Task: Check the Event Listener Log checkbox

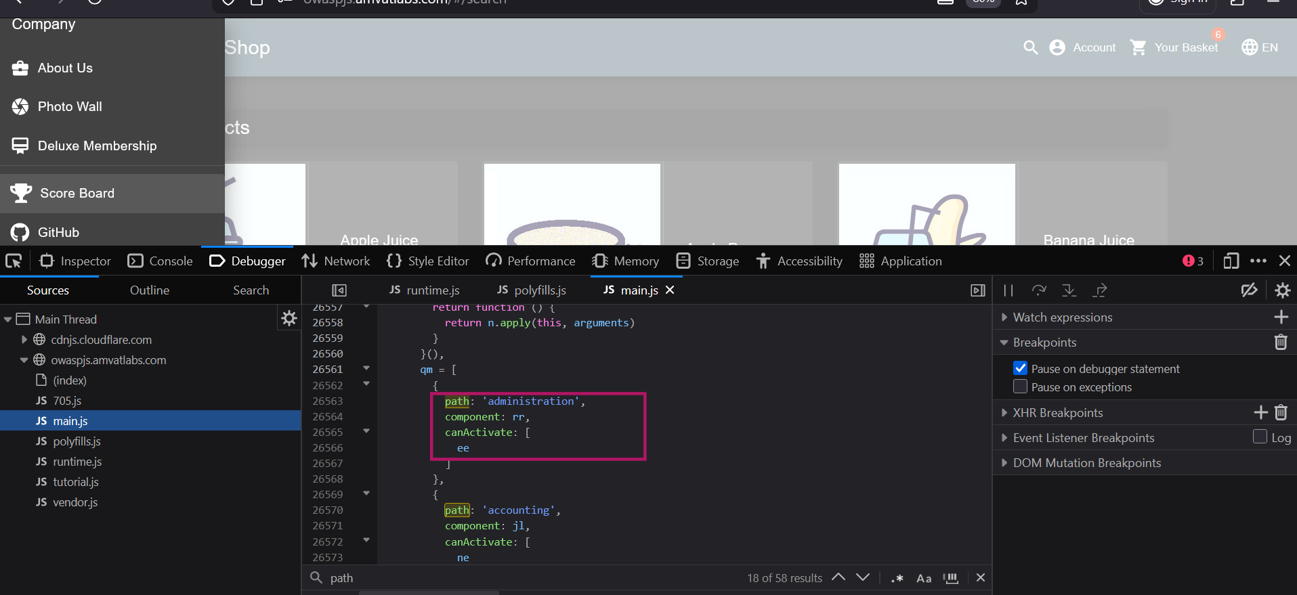Action: click(x=1260, y=437)
